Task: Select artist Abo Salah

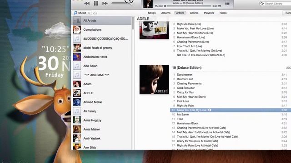Action: tap(102, 66)
